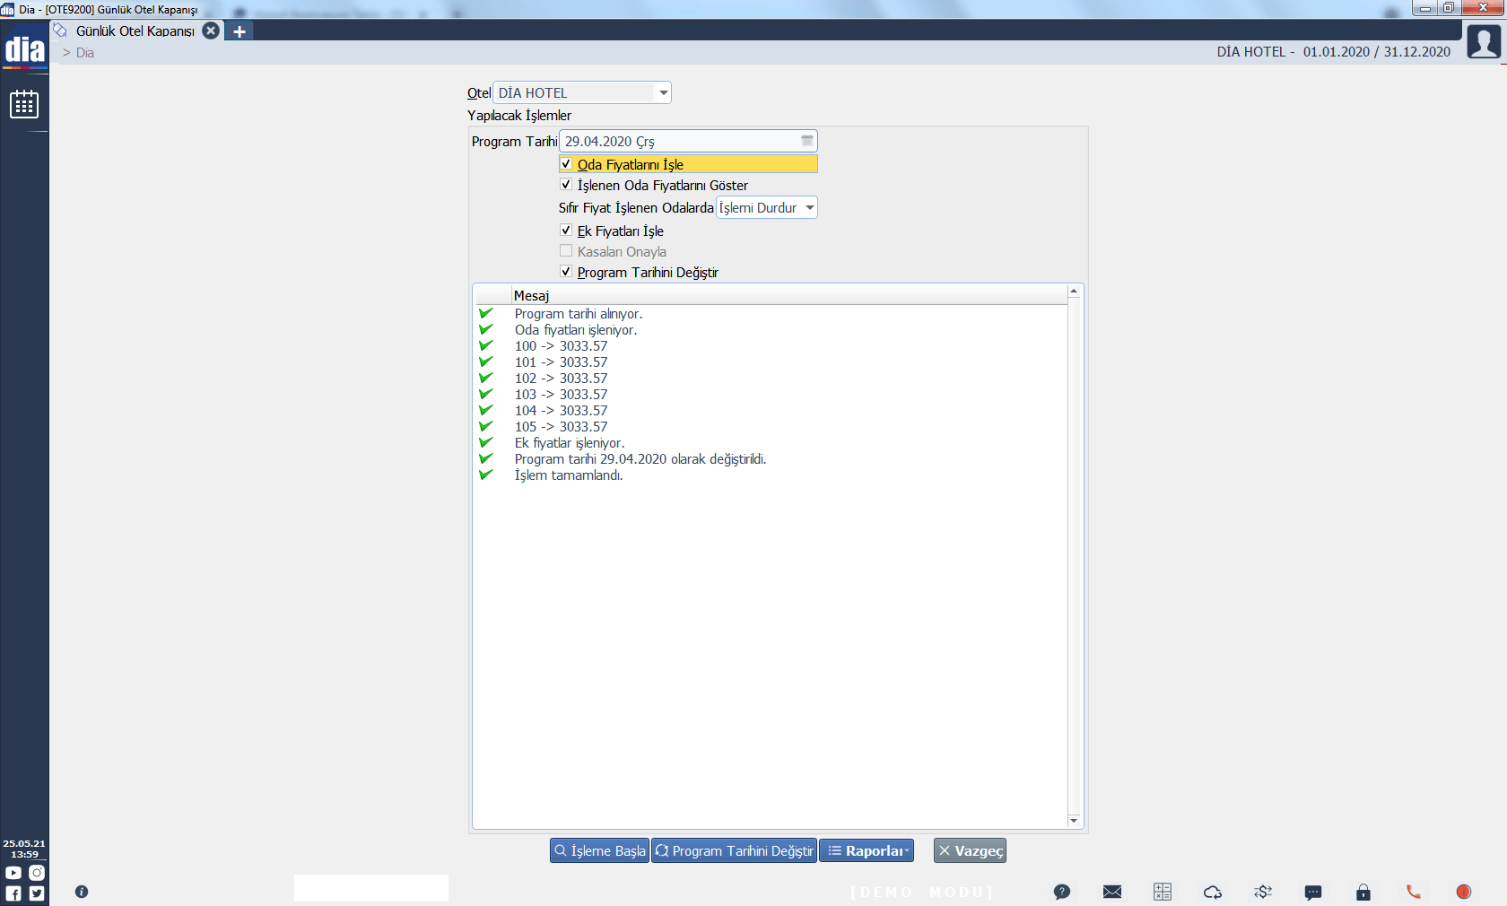Image resolution: width=1507 pixels, height=906 pixels.
Task: Open the calendar icon in left sidebar
Action: (24, 104)
